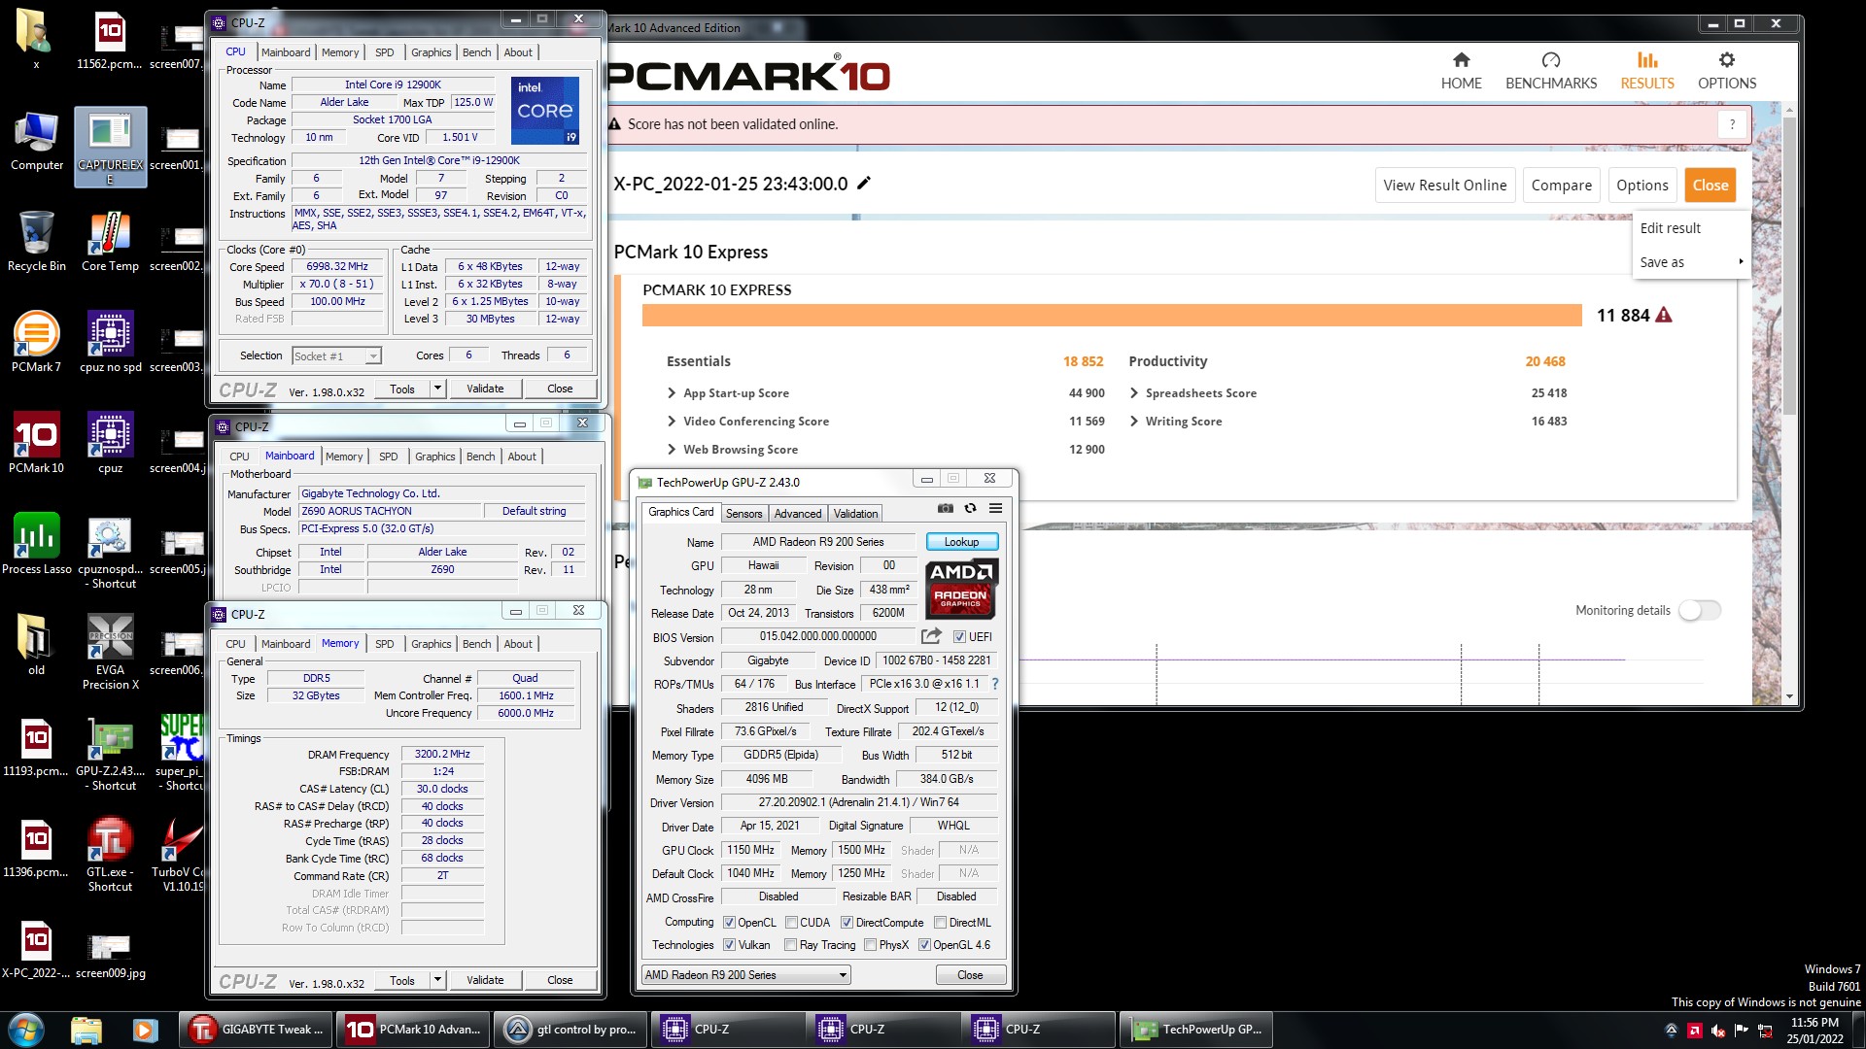The width and height of the screenshot is (1866, 1049).
Task: Toggle DirectCompute checkbox
Action: [x=847, y=923]
